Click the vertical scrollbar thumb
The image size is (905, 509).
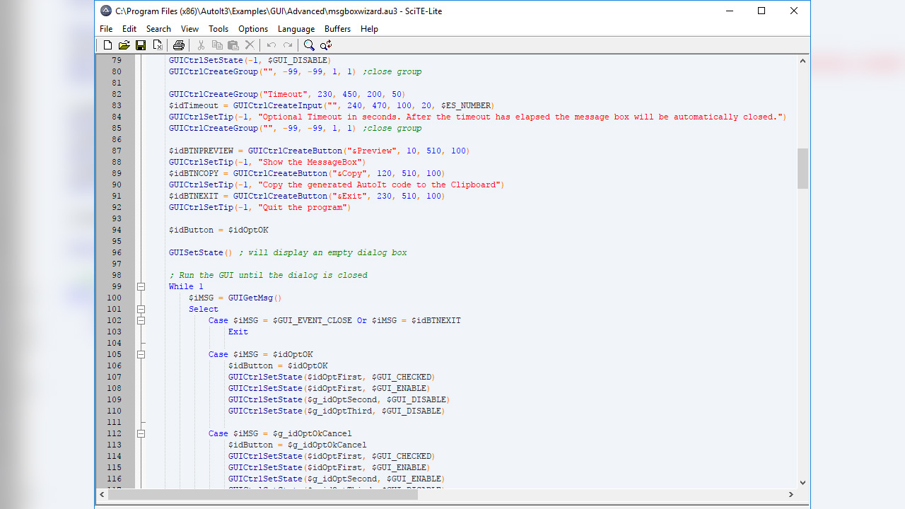point(802,168)
